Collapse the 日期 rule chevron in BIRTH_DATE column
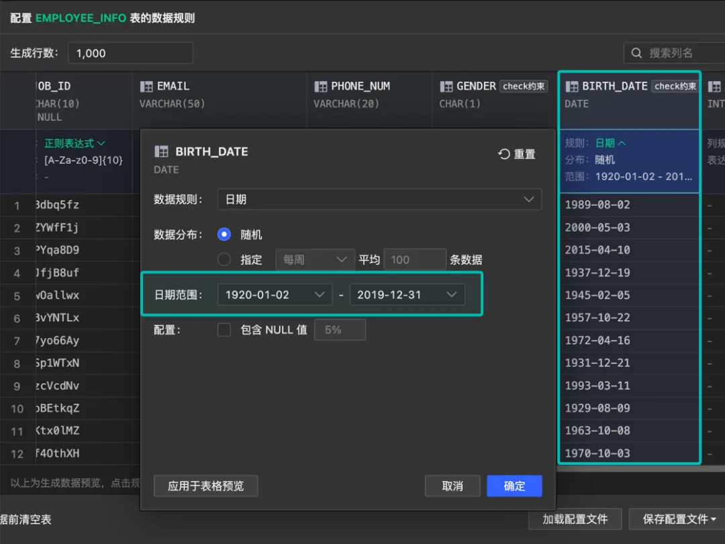The image size is (725, 544). 622,144
